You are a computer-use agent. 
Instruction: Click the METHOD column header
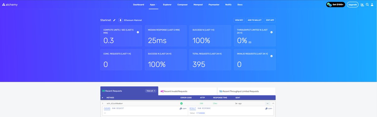(x=110, y=98)
